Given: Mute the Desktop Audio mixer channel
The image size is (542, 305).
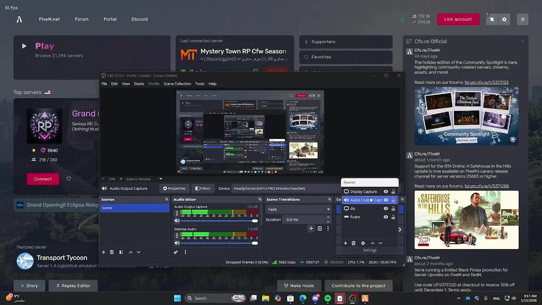Looking at the screenshot, I should 177,243.
